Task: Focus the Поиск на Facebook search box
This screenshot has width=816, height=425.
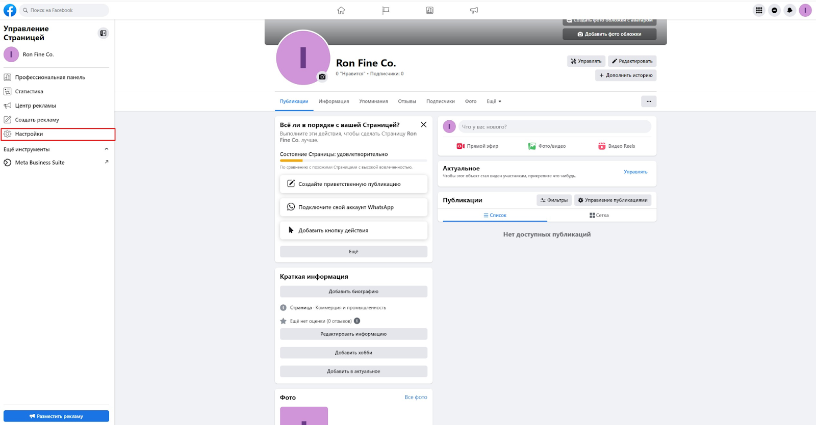Action: coord(64,10)
